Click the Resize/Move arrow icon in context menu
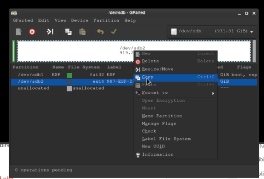 click(x=138, y=70)
